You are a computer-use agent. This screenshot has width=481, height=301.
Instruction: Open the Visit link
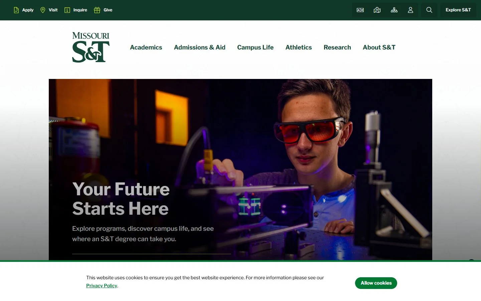click(x=49, y=10)
